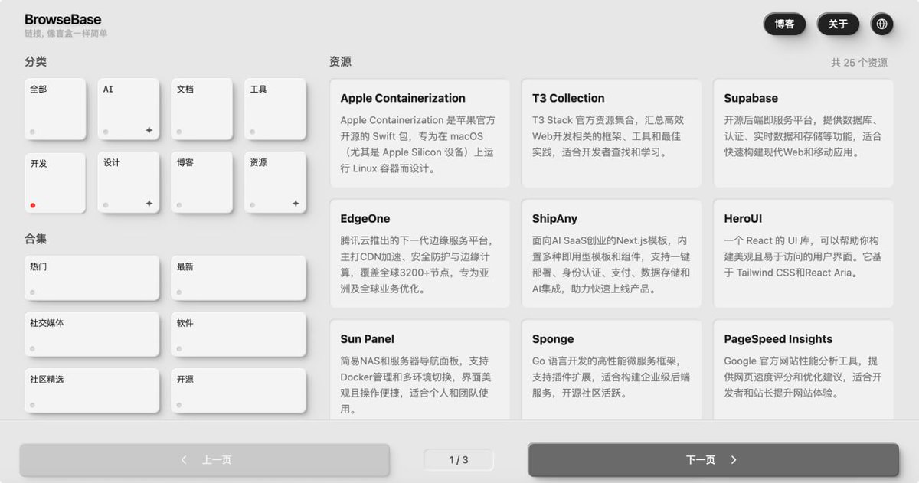Select the 文档 category card
Screen dimensions: 919x483
pyautogui.click(x=201, y=109)
